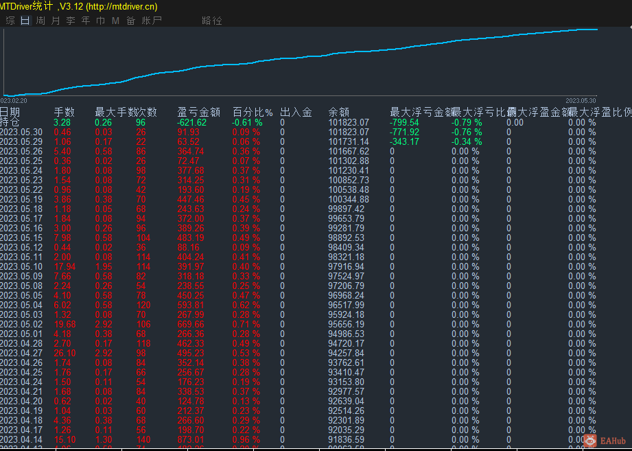The width and height of the screenshot is (632, 451).
Task: Click the 2023.05.30 chart end date label
Action: (x=581, y=101)
